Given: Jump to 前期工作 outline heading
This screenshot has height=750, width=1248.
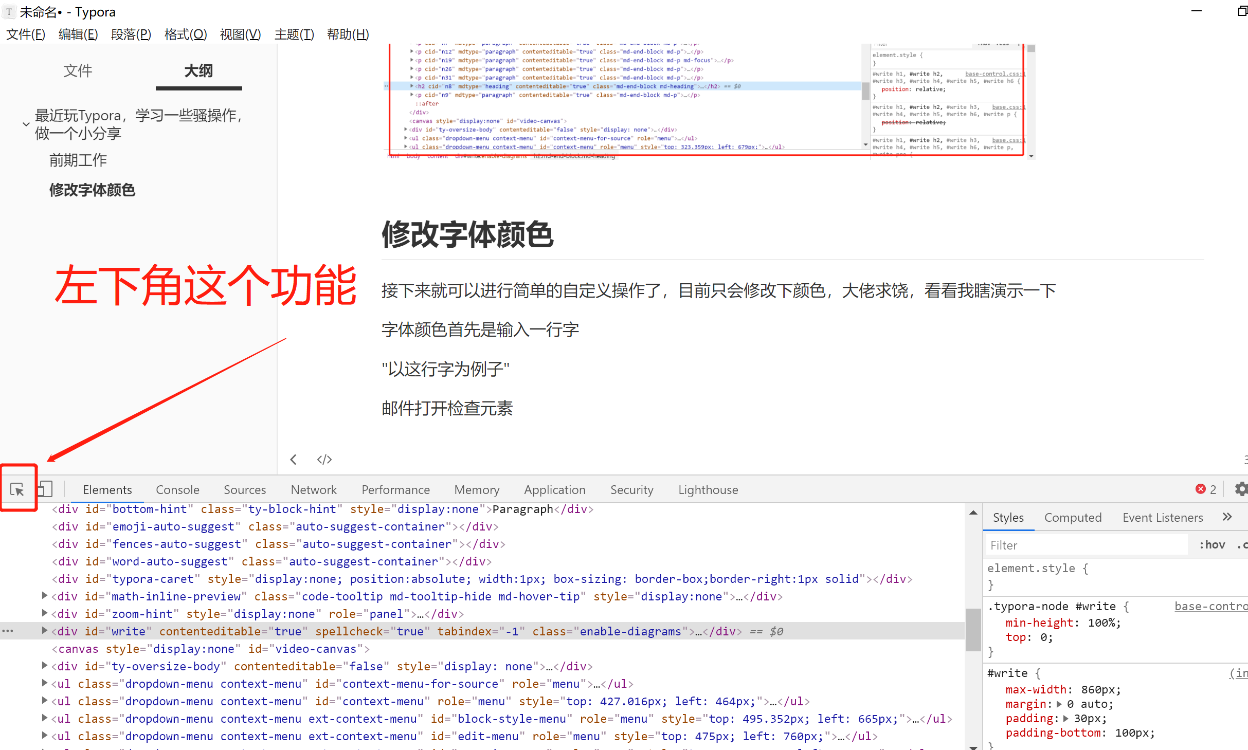Looking at the screenshot, I should (x=78, y=160).
